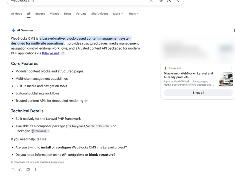The image size is (235, 176).
Task: Open the Tools dropdown
Action: tap(134, 13)
